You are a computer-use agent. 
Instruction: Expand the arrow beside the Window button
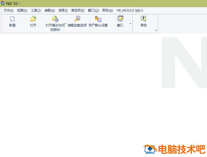130,24
